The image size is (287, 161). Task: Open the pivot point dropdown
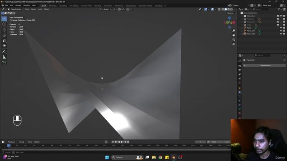click(x=115, y=9)
